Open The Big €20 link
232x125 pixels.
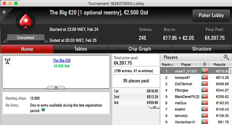[x=62, y=60]
